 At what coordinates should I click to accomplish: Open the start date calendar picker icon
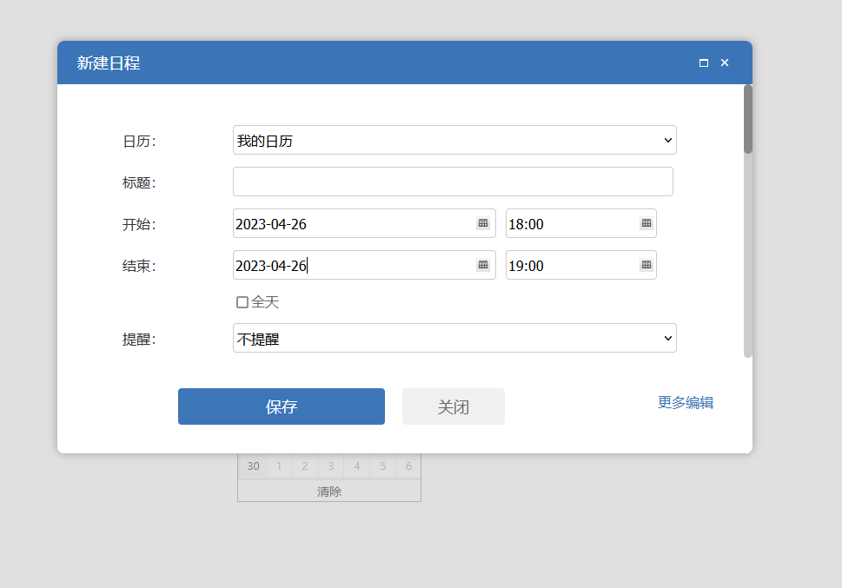tap(483, 223)
